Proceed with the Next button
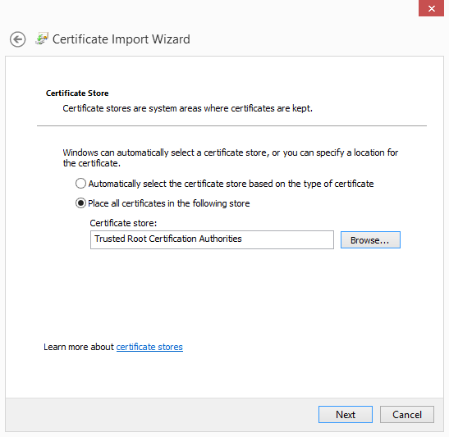The height and width of the screenshot is (437, 449). point(346,414)
